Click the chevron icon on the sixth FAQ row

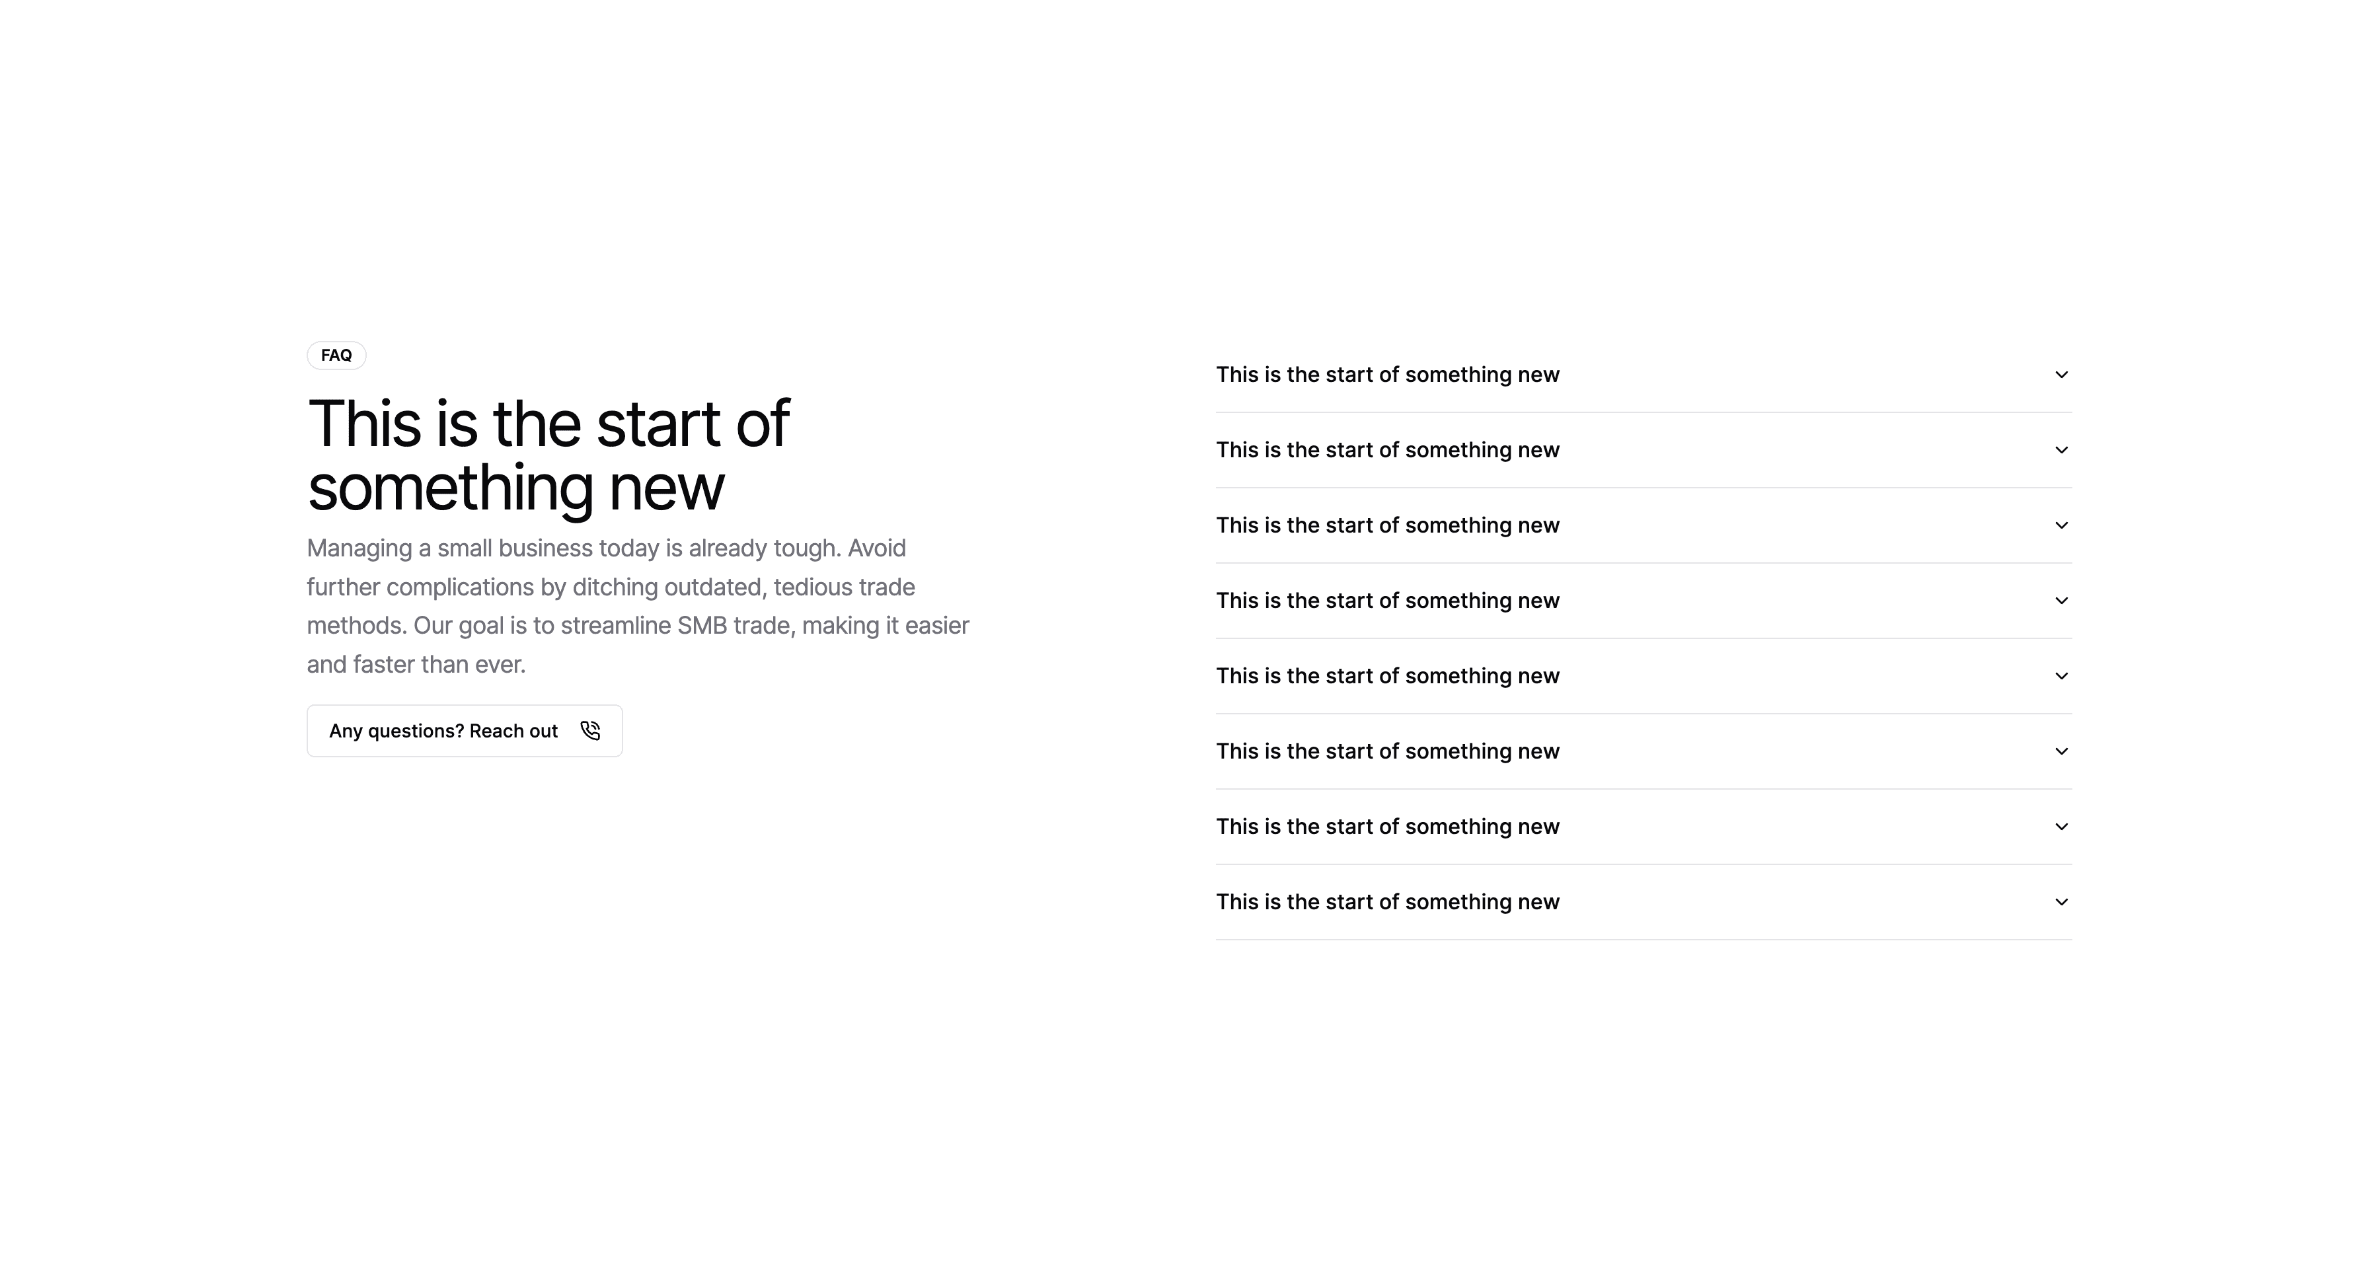pos(2060,751)
